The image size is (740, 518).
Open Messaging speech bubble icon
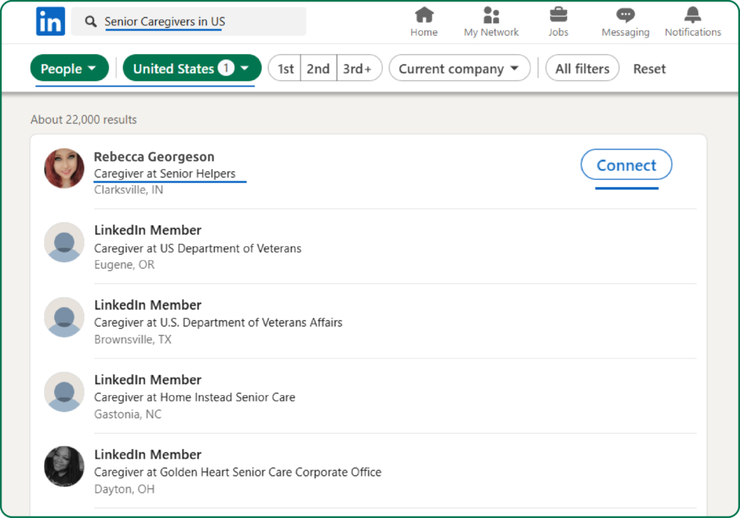625,16
